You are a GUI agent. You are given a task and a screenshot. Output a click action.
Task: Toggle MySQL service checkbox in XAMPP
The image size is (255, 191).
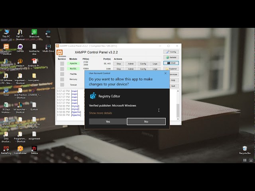(62, 69)
